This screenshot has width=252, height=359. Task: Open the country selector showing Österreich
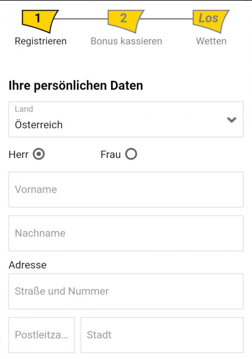(x=116, y=125)
